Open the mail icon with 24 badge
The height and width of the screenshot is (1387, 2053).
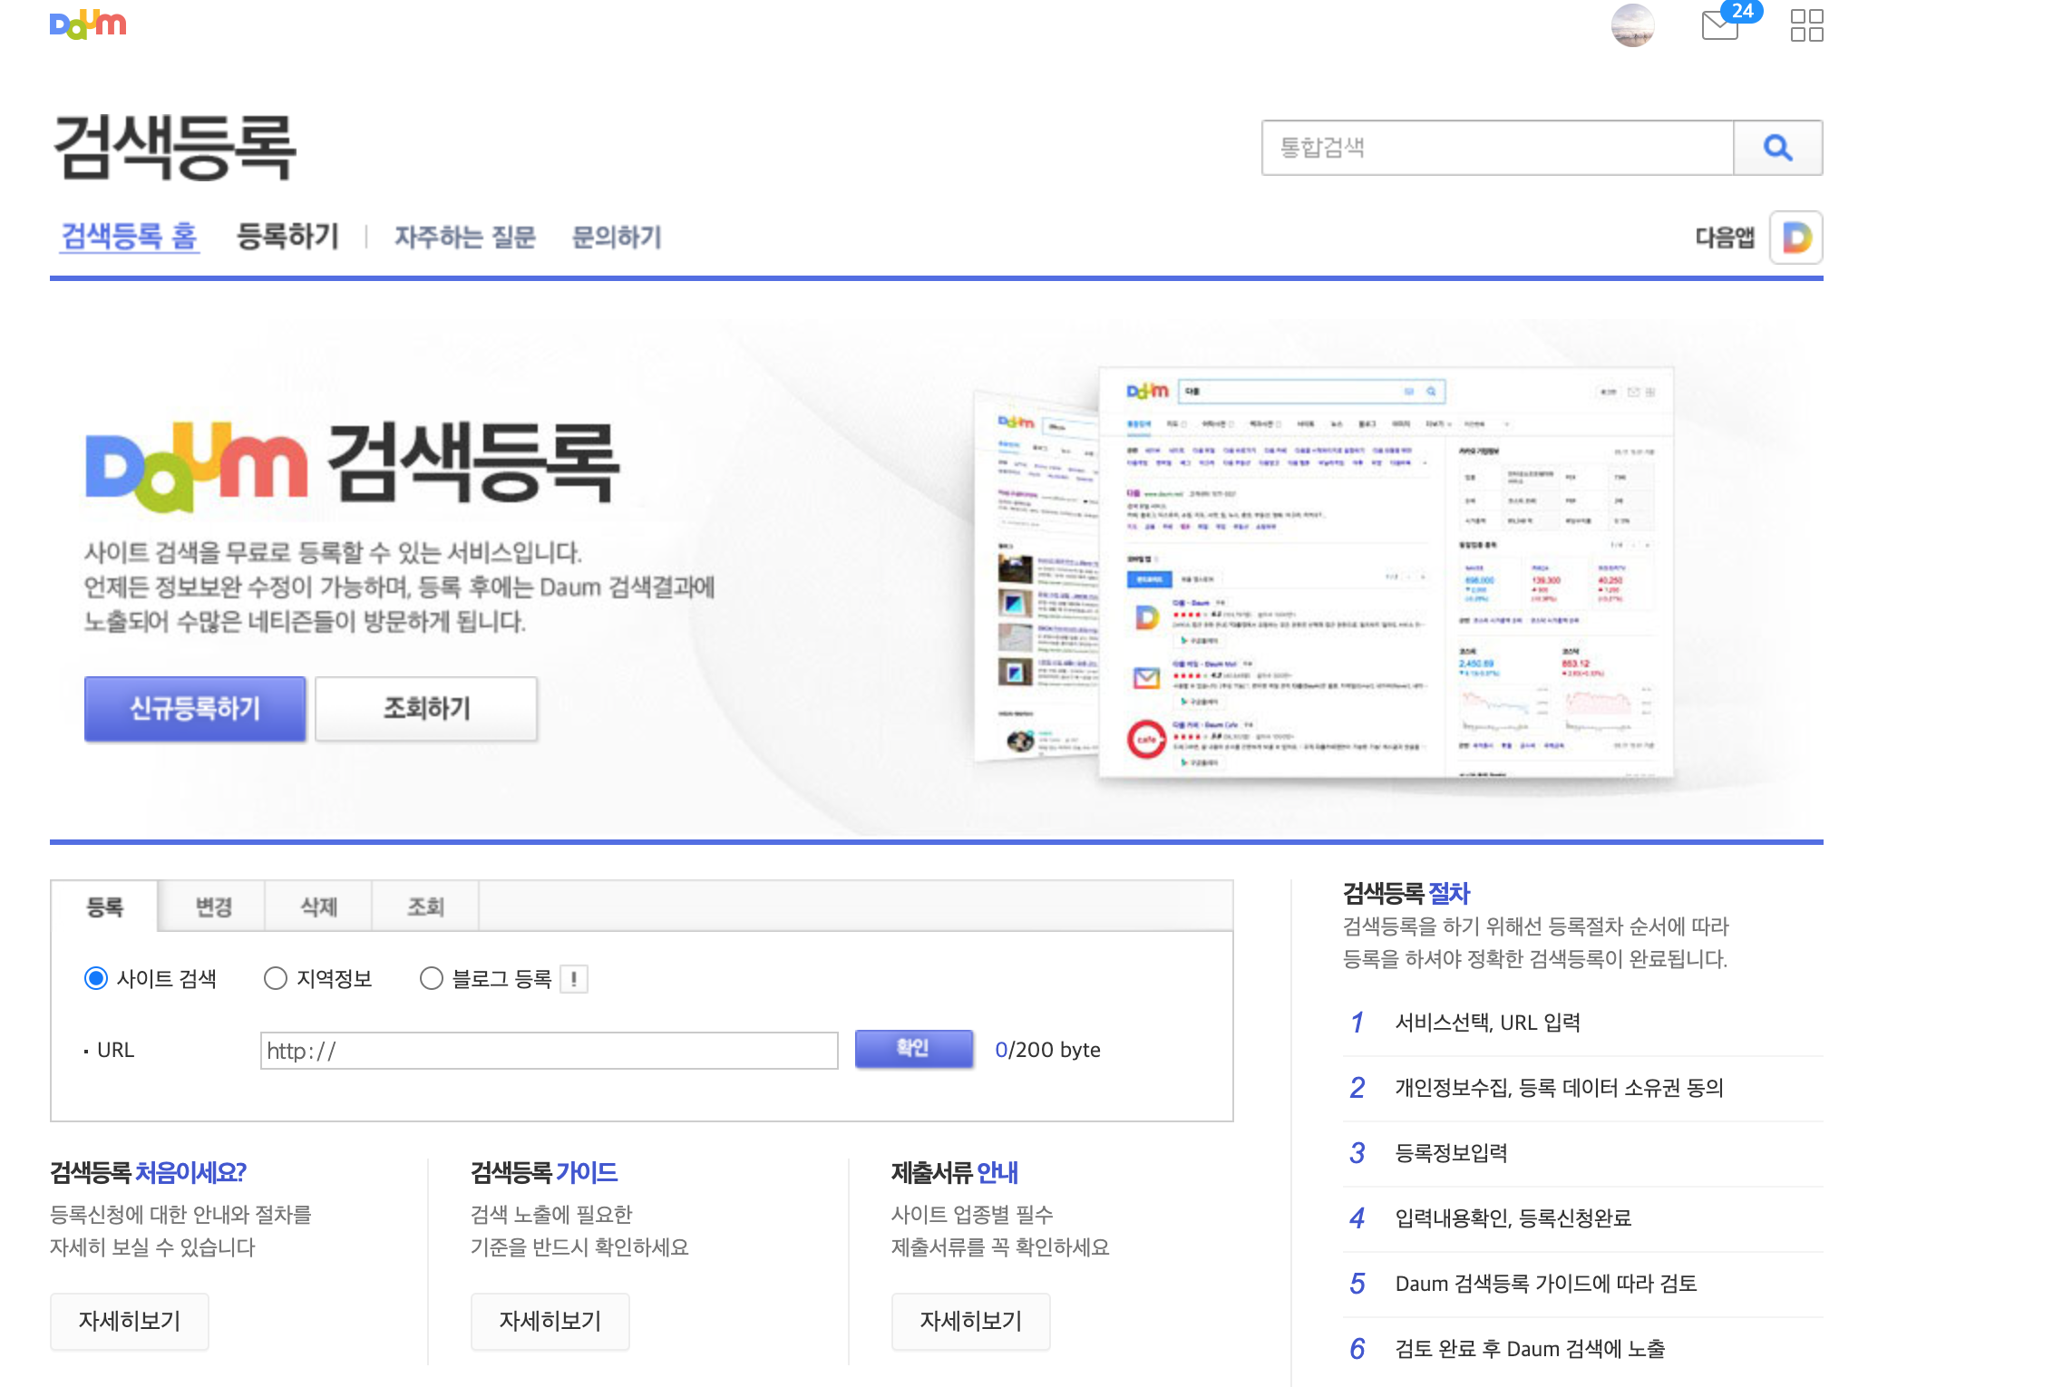tap(1721, 24)
